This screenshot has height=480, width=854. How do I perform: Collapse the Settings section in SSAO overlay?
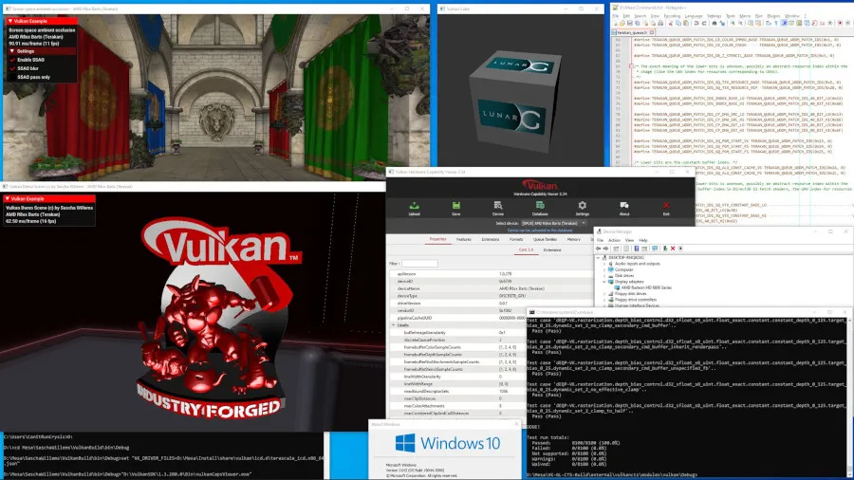click(x=11, y=51)
